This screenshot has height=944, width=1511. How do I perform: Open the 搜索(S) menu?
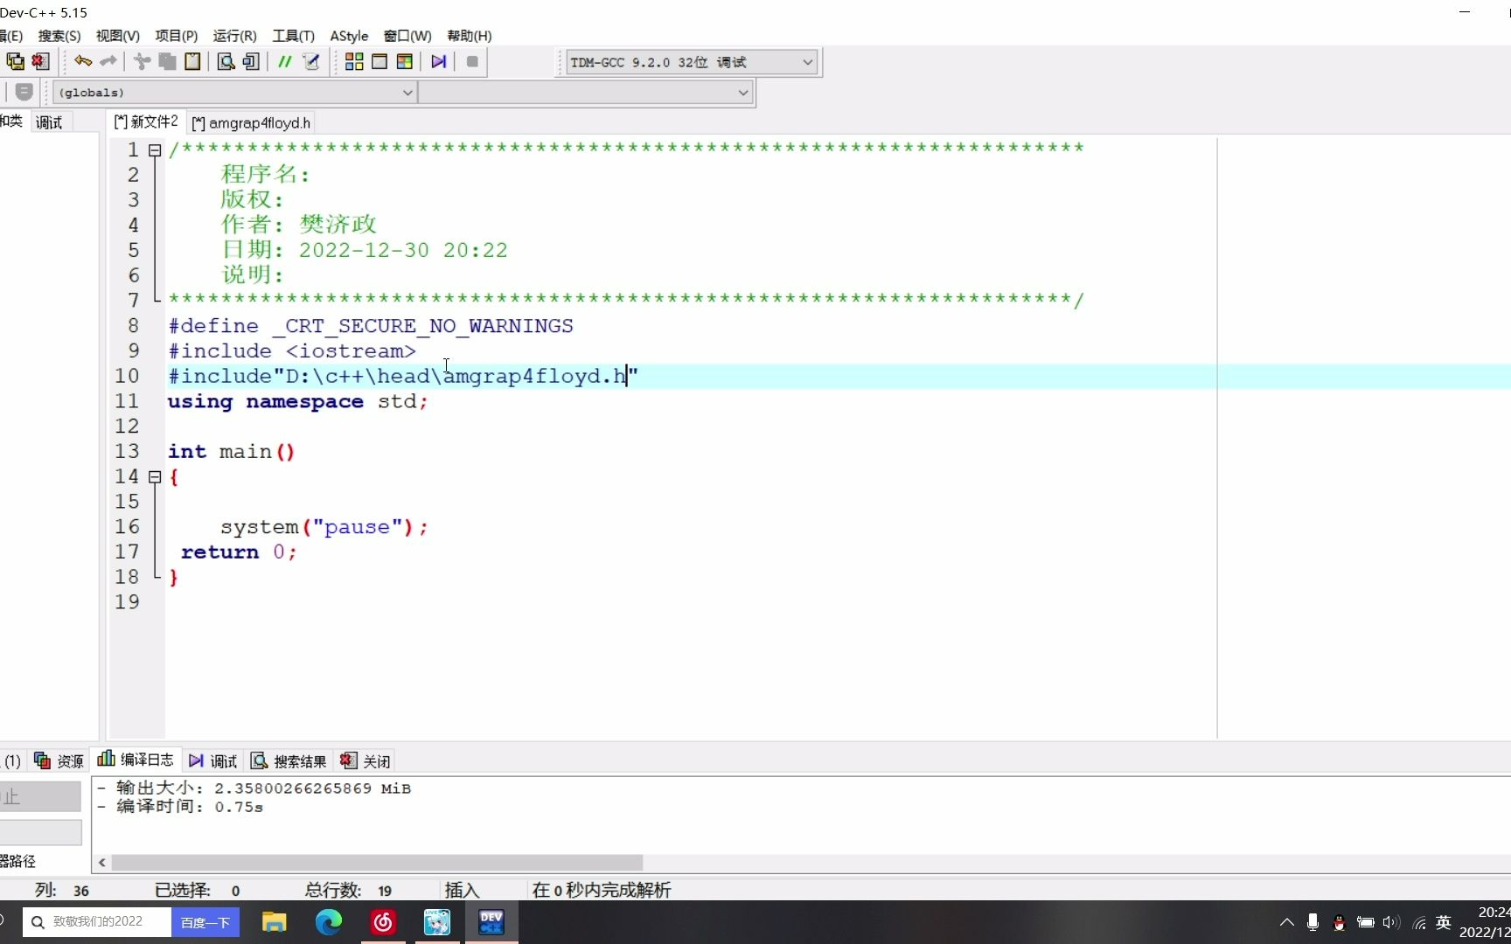coord(59,36)
